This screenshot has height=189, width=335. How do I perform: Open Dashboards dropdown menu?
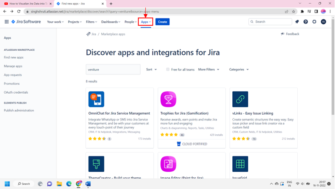tap(111, 22)
